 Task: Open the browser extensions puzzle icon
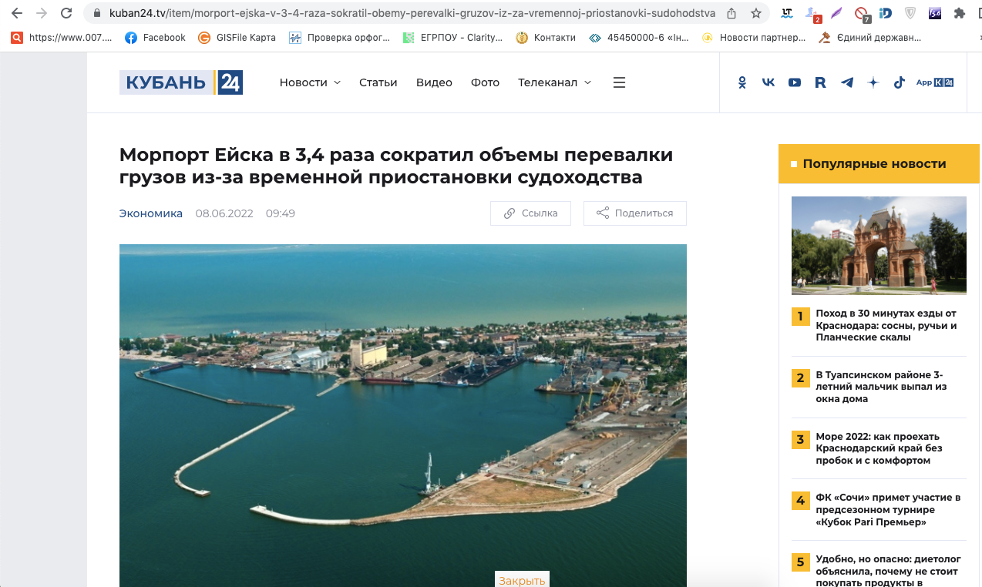point(959,13)
